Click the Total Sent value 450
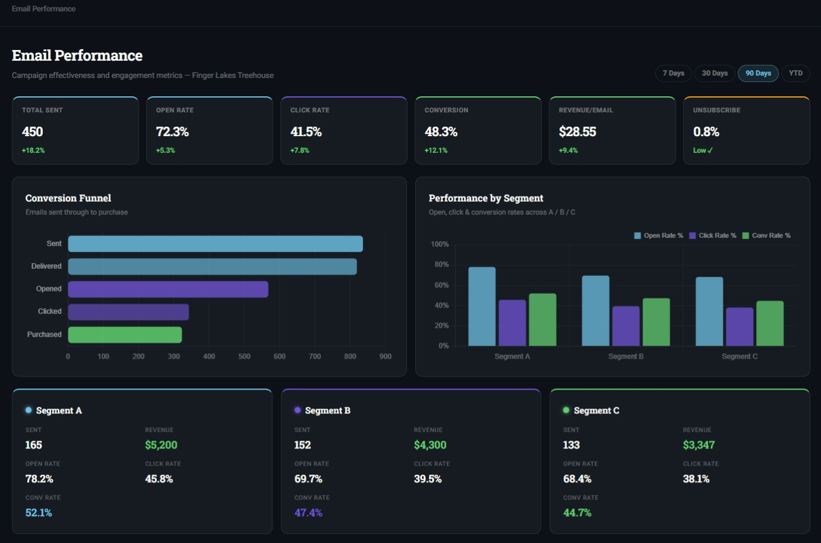The width and height of the screenshot is (821, 543). click(33, 131)
